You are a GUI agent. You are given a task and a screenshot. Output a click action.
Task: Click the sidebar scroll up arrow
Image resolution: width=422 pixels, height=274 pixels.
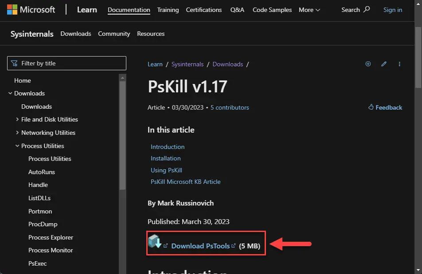(x=122, y=78)
